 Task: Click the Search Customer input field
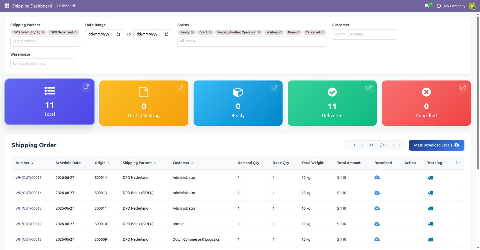[x=364, y=34]
